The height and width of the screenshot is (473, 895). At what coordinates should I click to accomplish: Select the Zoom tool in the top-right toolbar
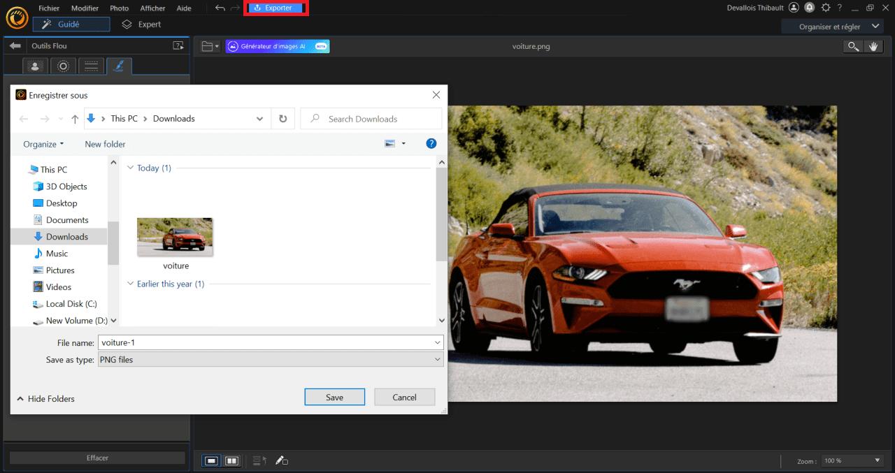tap(852, 46)
